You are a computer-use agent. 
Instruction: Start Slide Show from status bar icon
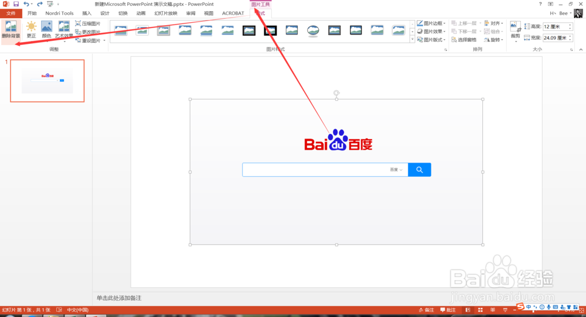pos(505,310)
